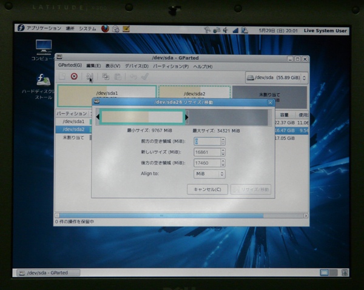Open the Computer desktop icon
This screenshot has height=290, width=364.
pyautogui.click(x=43, y=47)
